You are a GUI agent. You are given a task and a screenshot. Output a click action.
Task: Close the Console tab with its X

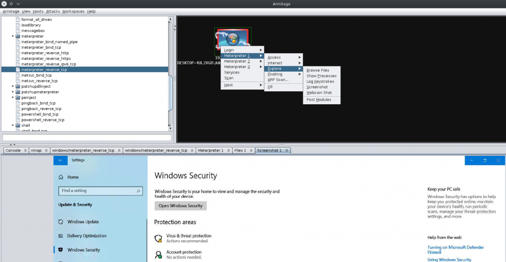coord(25,150)
